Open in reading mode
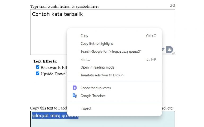The height and width of the screenshot is (127, 204). (x=97, y=67)
